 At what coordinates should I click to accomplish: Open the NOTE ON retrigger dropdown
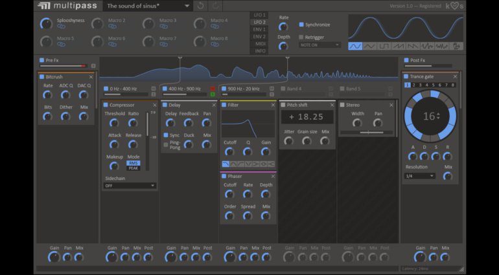(319, 45)
